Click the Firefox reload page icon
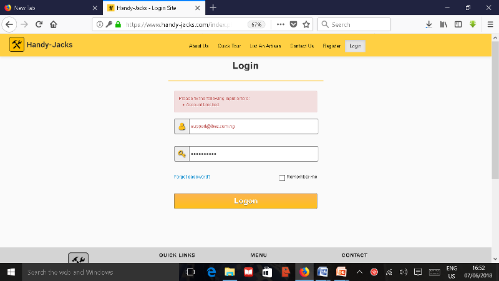This screenshot has width=499, height=281. tap(39, 24)
